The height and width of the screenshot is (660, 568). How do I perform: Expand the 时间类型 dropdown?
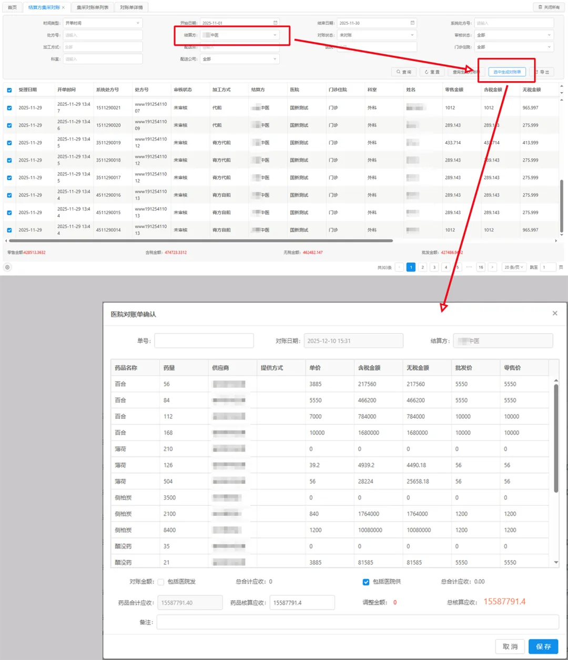tap(103, 23)
